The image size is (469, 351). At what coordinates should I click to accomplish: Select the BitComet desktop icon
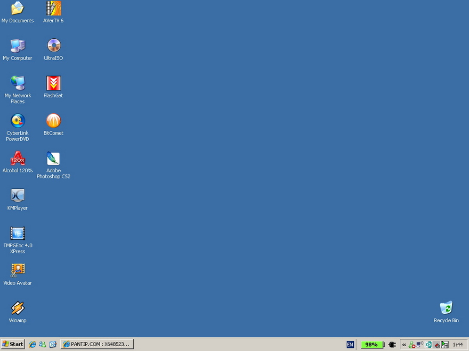click(x=53, y=124)
